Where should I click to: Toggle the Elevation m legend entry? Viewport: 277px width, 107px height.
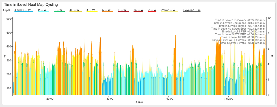coord(192,10)
